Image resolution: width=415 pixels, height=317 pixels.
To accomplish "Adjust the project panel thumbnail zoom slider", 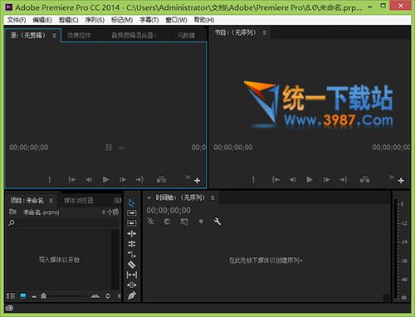I will tap(65, 296).
